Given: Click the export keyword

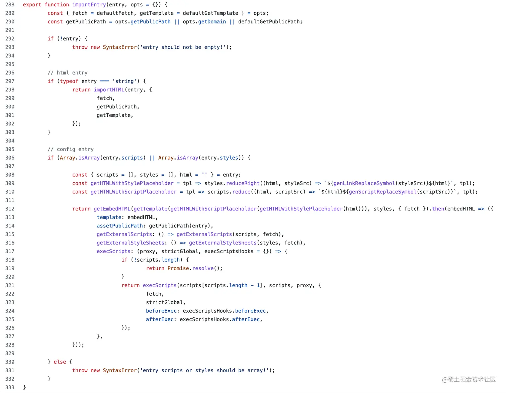Looking at the screenshot, I should (32, 5).
